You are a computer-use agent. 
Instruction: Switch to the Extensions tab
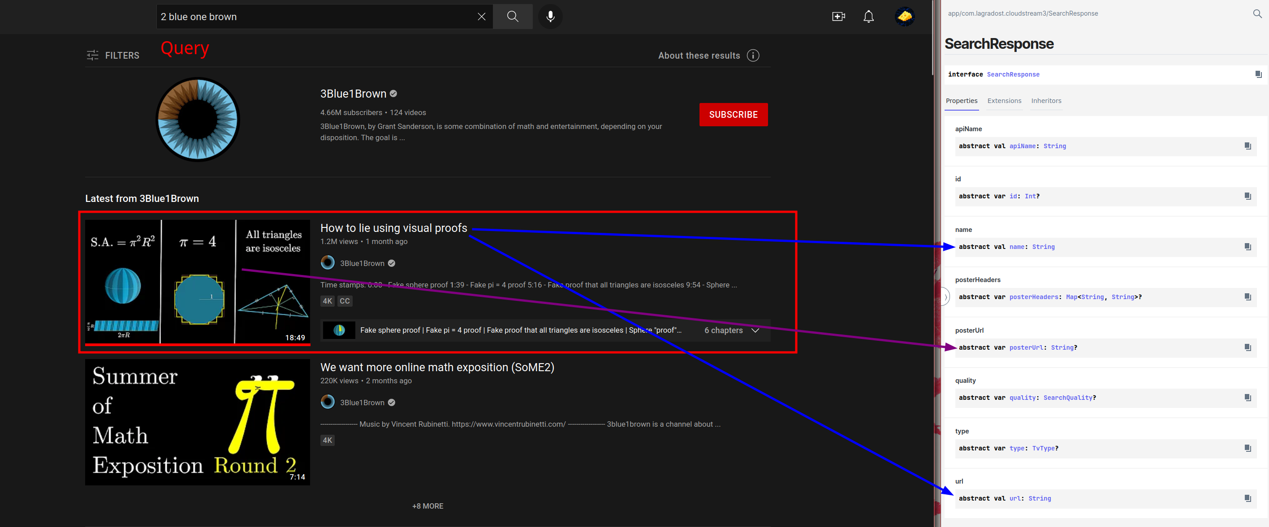(1004, 101)
